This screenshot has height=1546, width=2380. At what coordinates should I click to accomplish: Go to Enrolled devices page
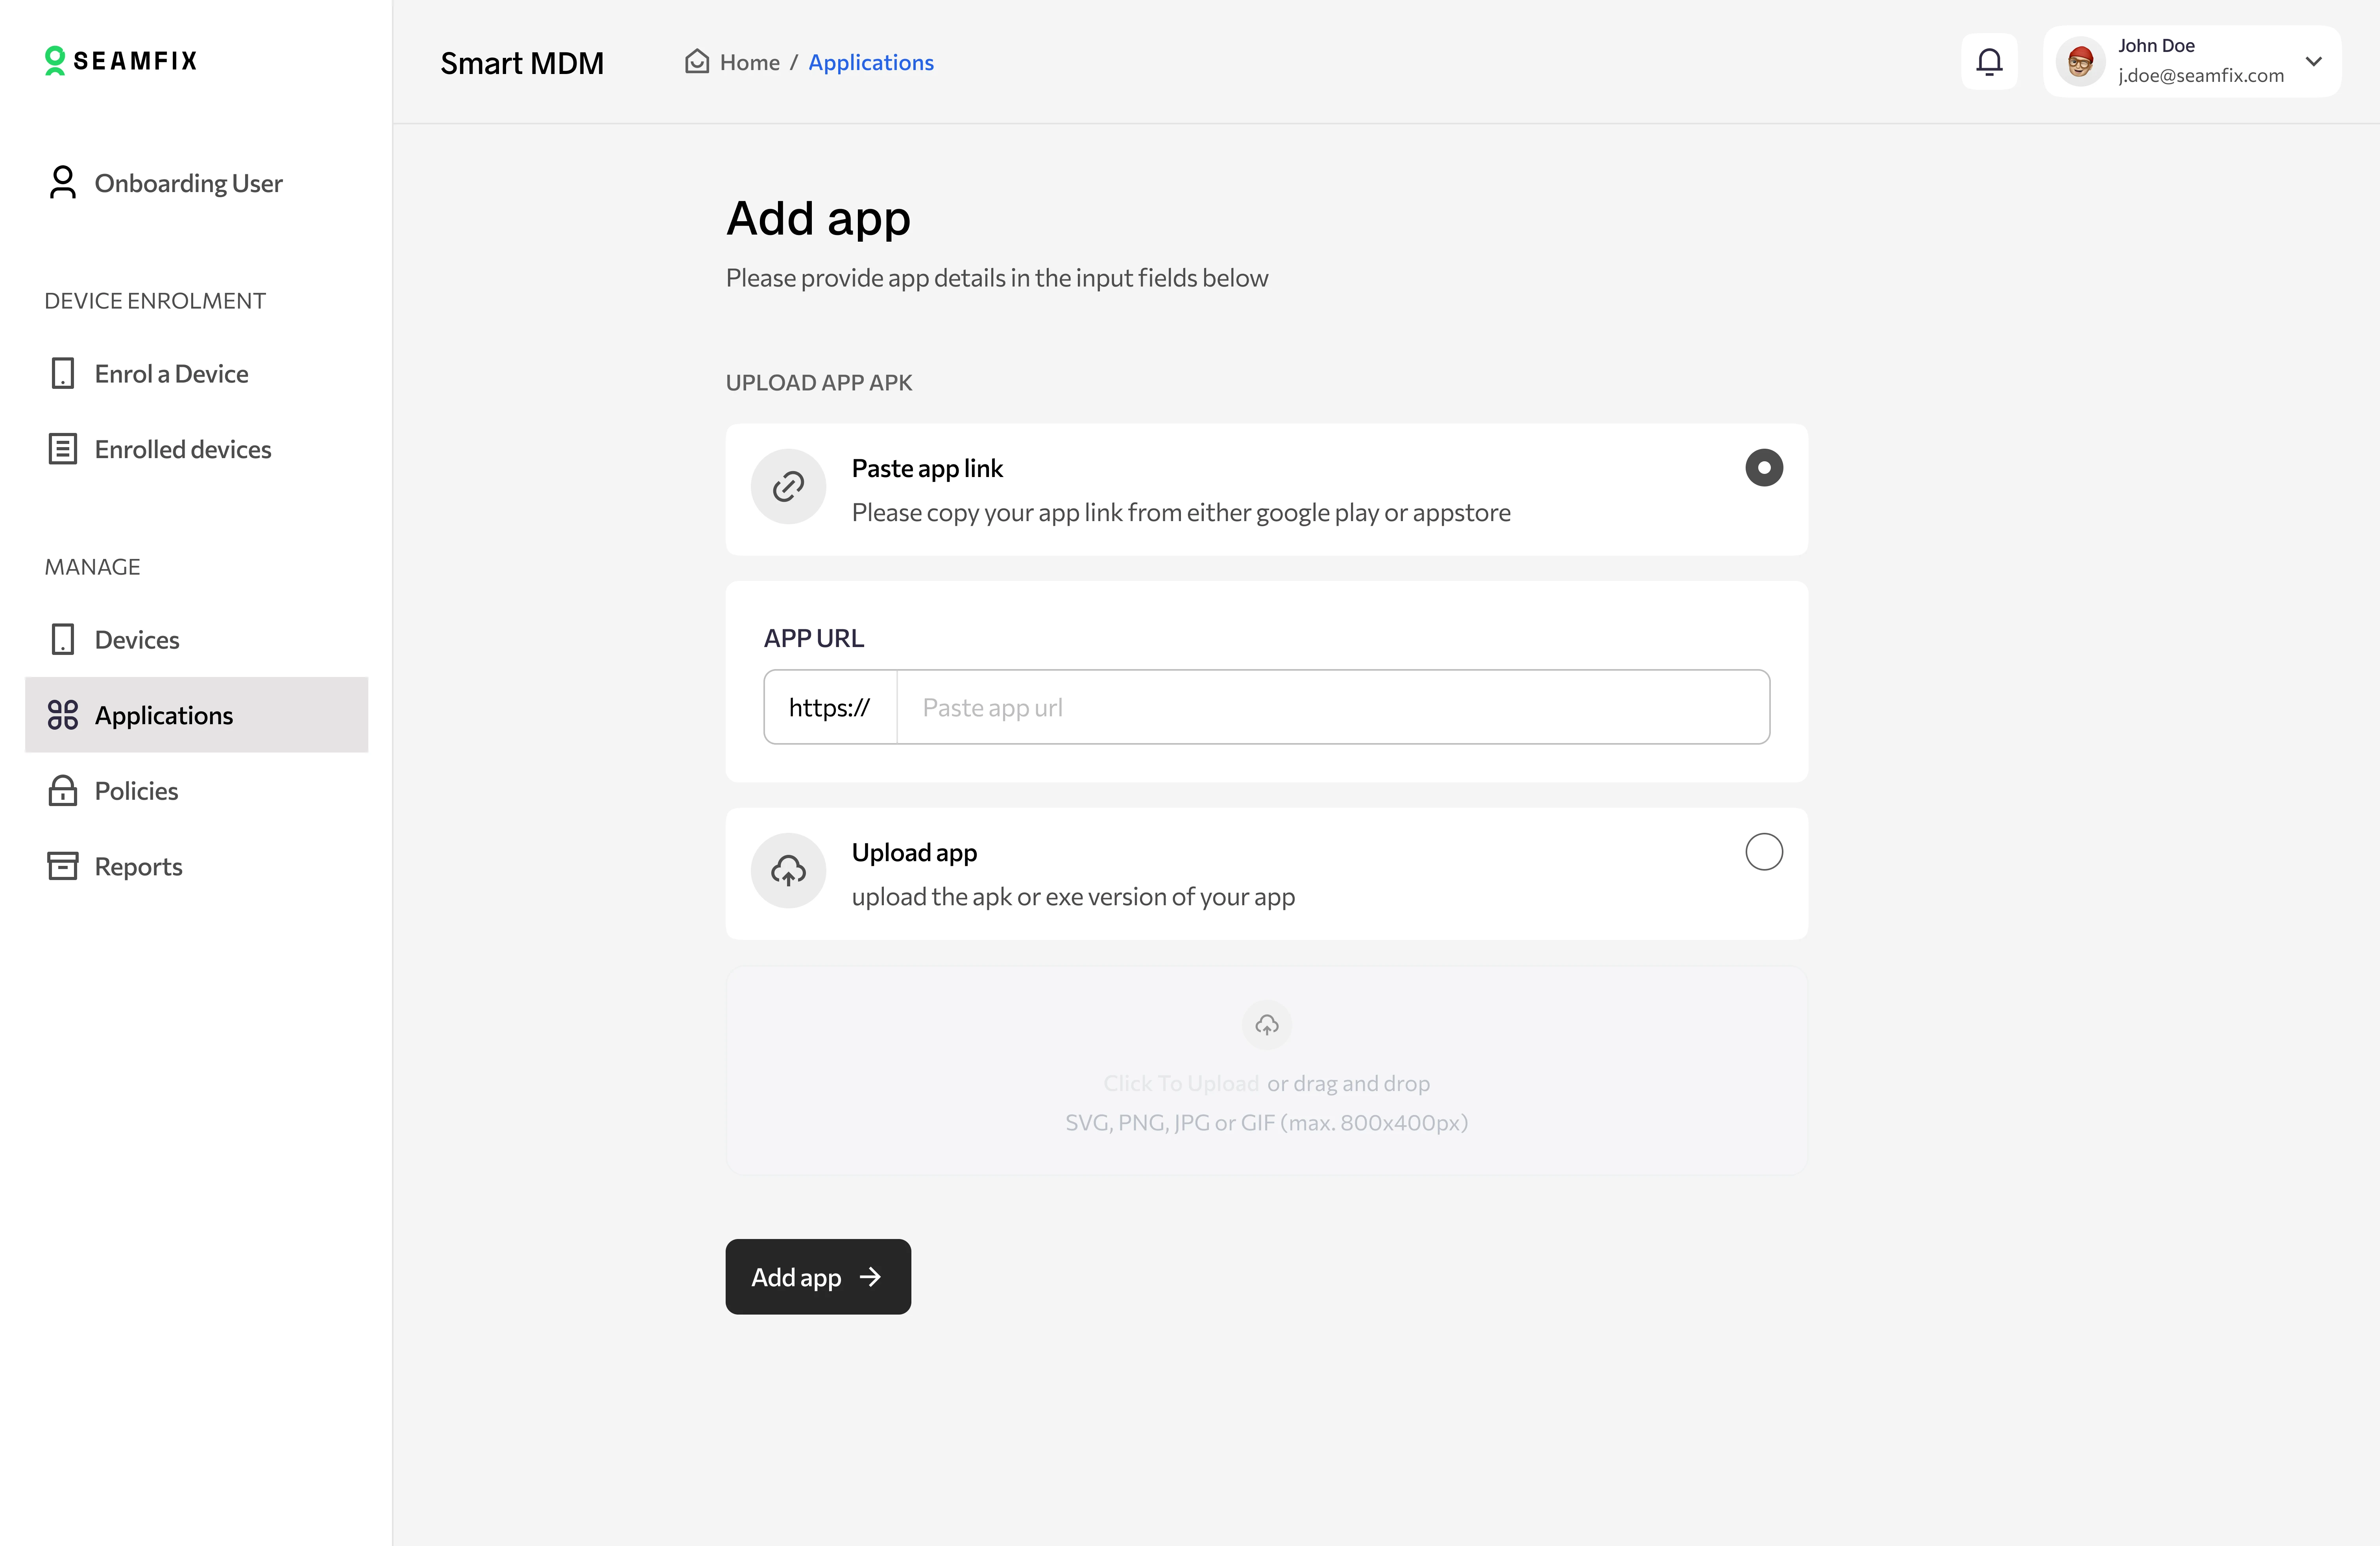click(182, 450)
